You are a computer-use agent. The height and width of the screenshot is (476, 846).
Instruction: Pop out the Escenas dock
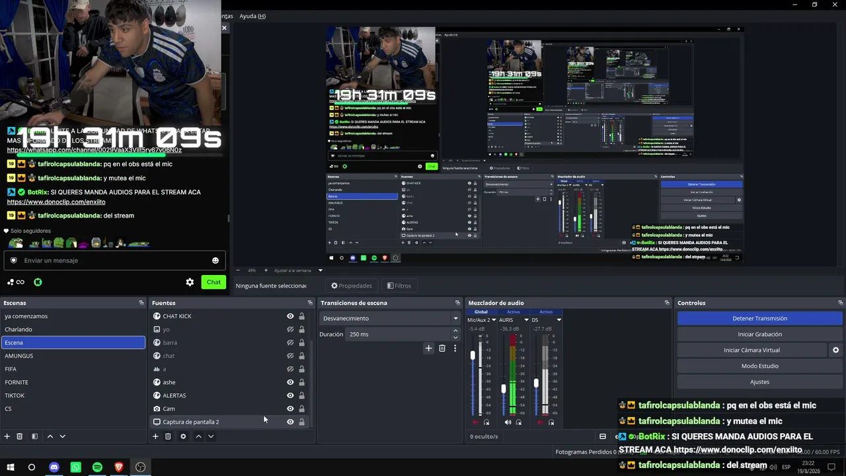(141, 303)
